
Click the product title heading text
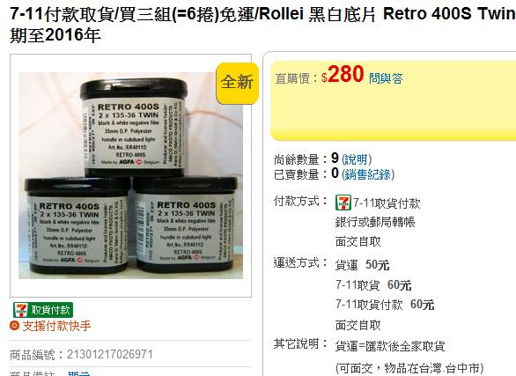coord(262,25)
